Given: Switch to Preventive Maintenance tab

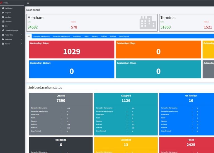Looking at the screenshot, I should [61, 36].
